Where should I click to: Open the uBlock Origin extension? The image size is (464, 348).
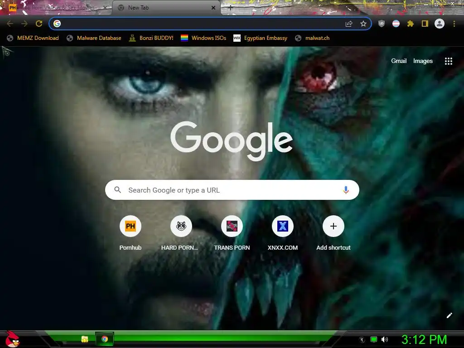382,24
